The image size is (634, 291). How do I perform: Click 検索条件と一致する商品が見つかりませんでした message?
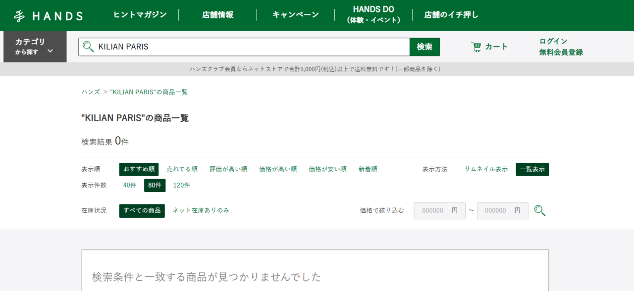[207, 276]
